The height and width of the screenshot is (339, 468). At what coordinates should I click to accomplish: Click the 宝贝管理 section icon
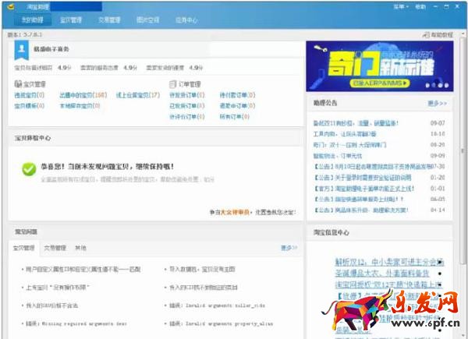pyautogui.click(x=17, y=84)
